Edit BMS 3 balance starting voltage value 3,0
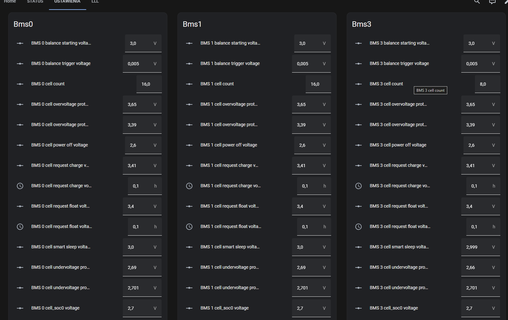508x320 pixels. click(482, 43)
